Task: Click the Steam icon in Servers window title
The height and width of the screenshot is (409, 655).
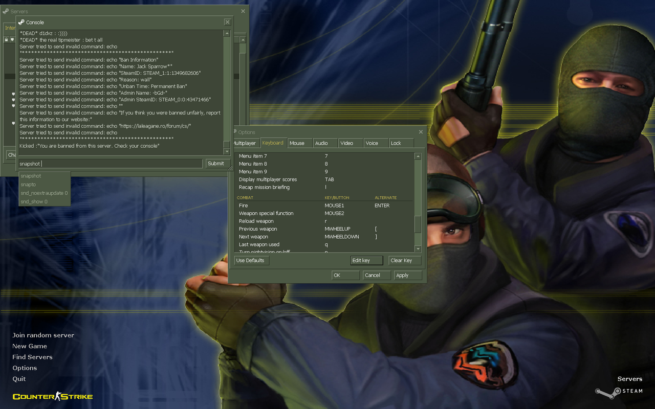Action: coord(6,11)
